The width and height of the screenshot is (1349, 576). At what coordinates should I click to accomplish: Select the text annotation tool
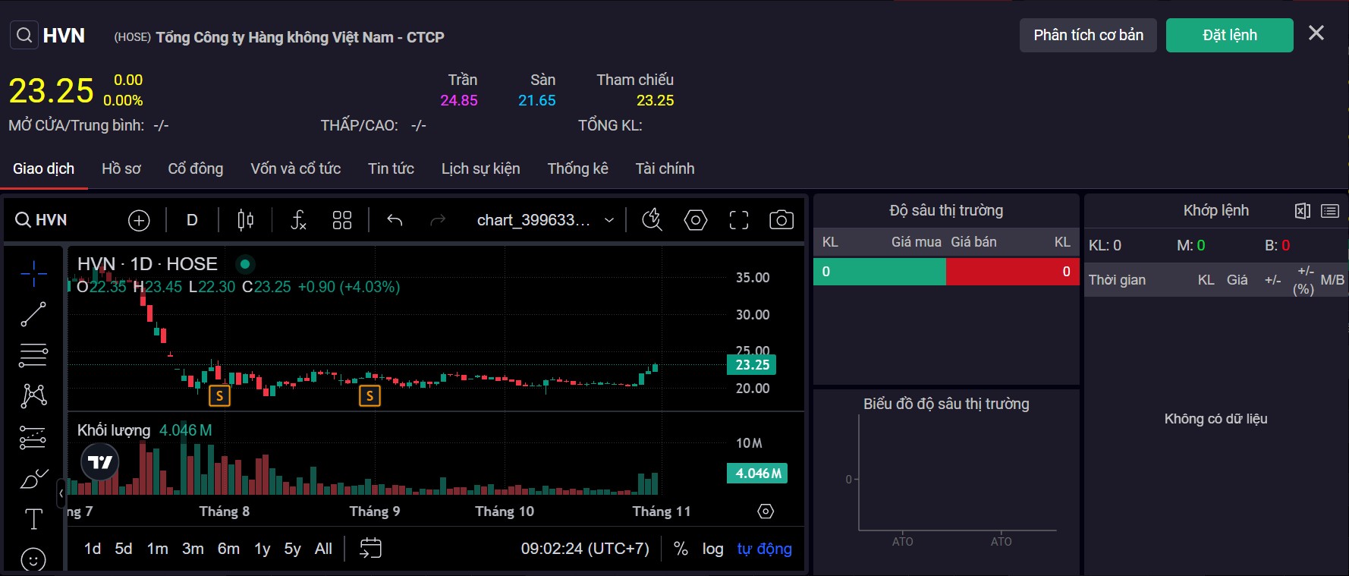(x=33, y=519)
